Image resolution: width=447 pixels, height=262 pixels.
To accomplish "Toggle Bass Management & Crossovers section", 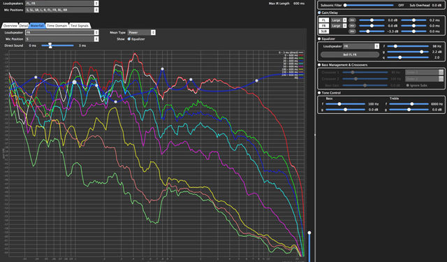I will tap(319, 65).
